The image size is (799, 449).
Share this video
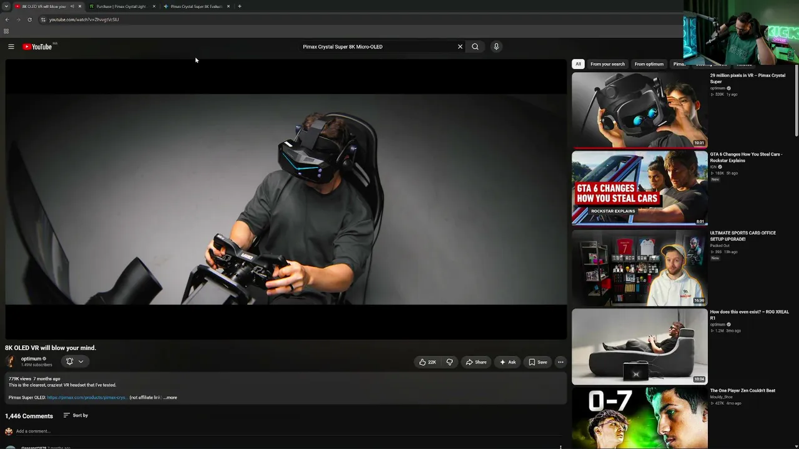pos(476,362)
